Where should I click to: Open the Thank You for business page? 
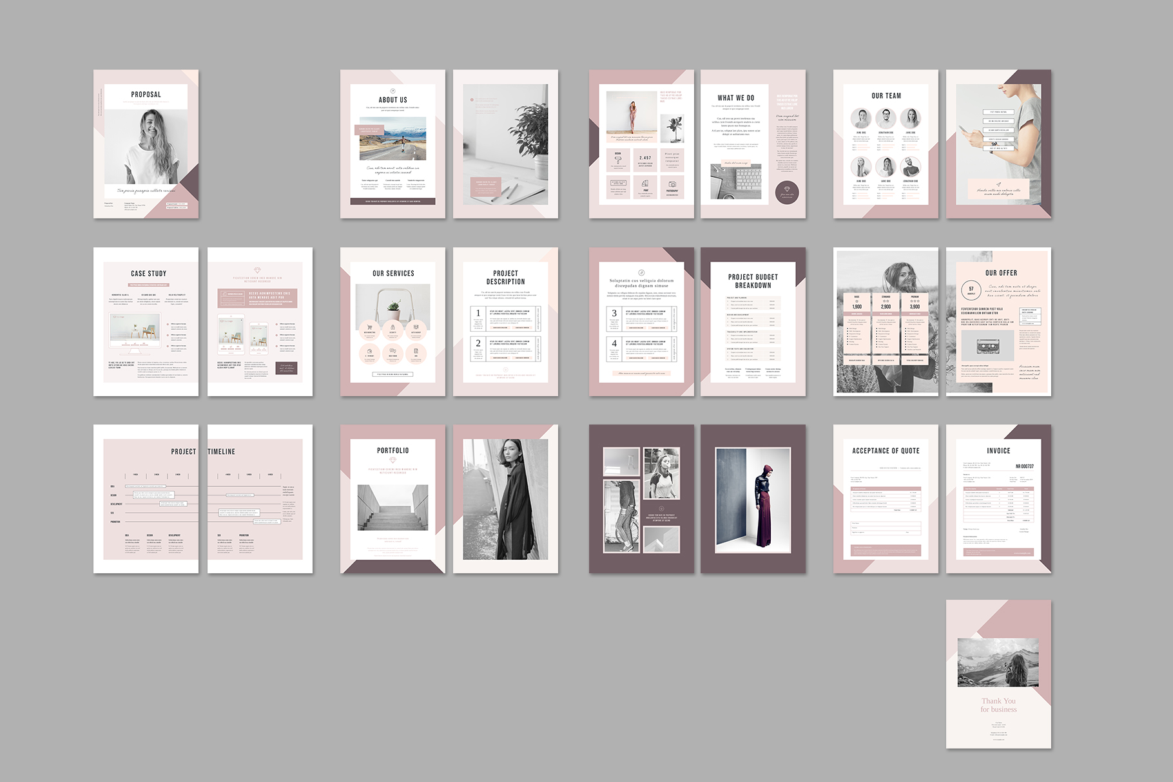coord(998,674)
